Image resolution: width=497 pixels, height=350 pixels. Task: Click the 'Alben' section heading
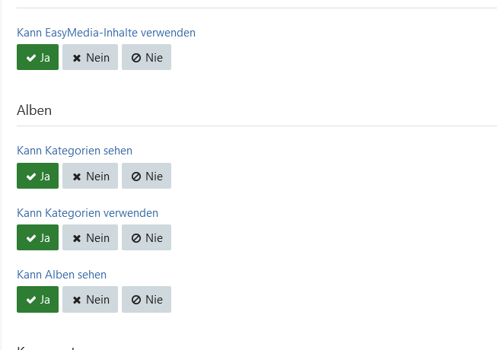34,110
